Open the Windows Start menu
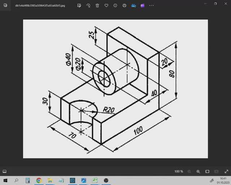The width and height of the screenshot is (231, 185). [5, 180]
